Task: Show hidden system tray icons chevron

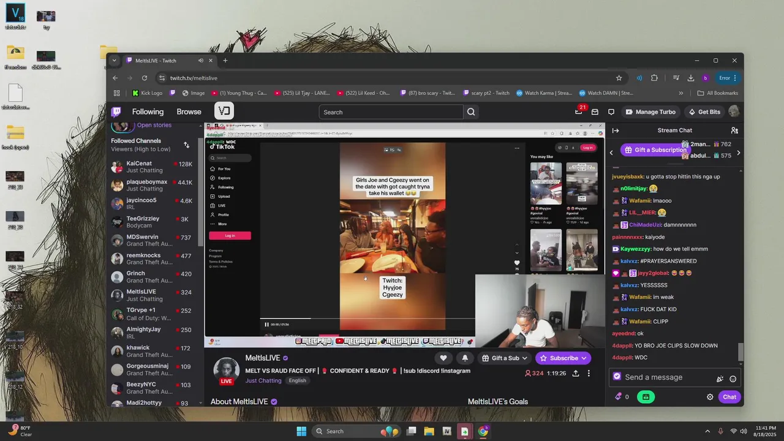Action: pyautogui.click(x=707, y=431)
